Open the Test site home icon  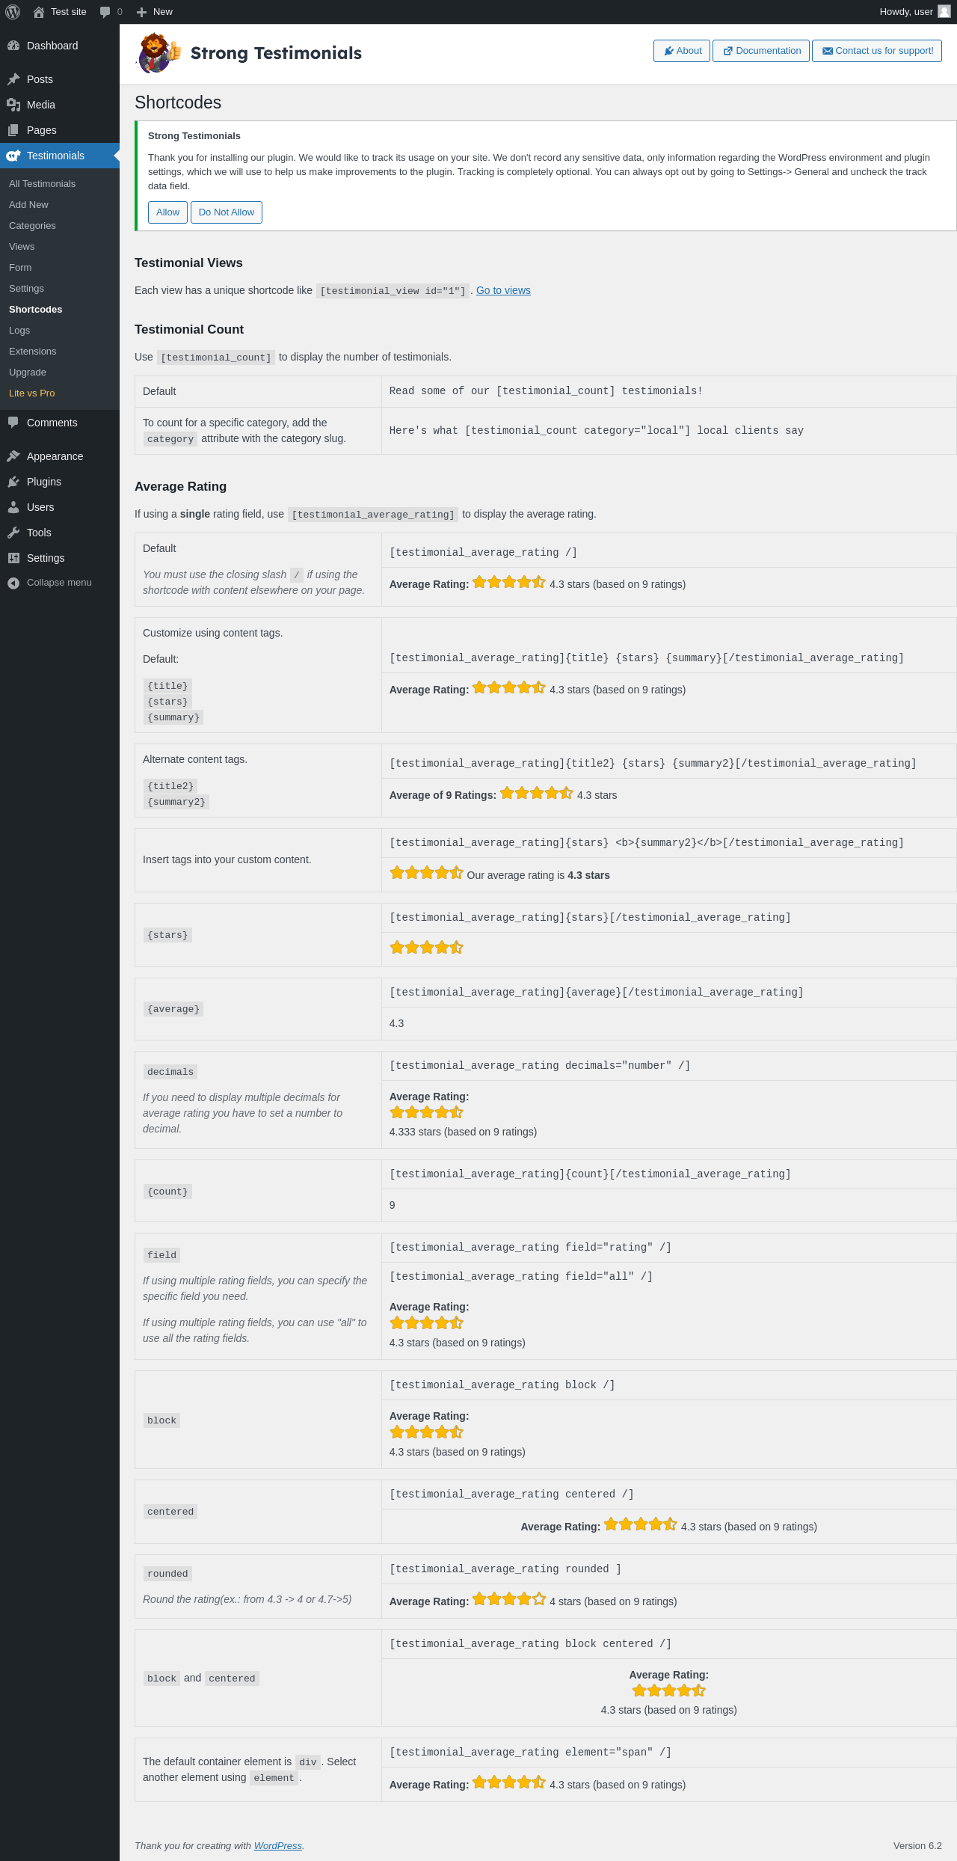click(39, 12)
